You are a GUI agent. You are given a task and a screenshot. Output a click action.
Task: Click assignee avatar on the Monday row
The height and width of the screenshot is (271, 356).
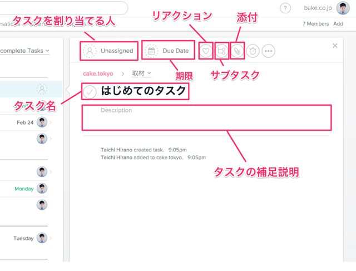(x=42, y=188)
